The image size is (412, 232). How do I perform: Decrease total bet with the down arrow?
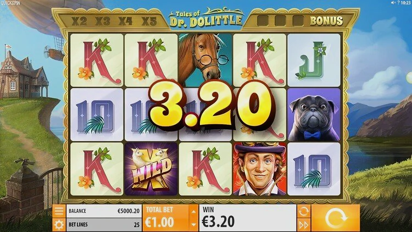tap(193, 225)
